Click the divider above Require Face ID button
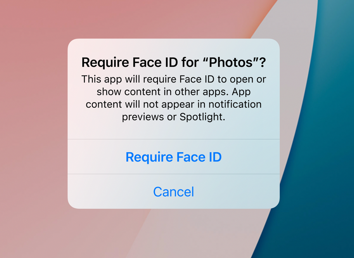 pyautogui.click(x=173, y=139)
